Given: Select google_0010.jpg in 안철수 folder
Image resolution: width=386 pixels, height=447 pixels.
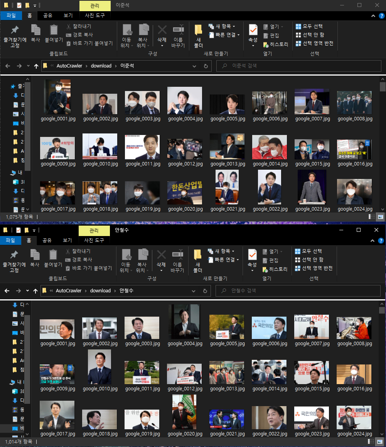Looking at the screenshot, I should (x=100, y=371).
